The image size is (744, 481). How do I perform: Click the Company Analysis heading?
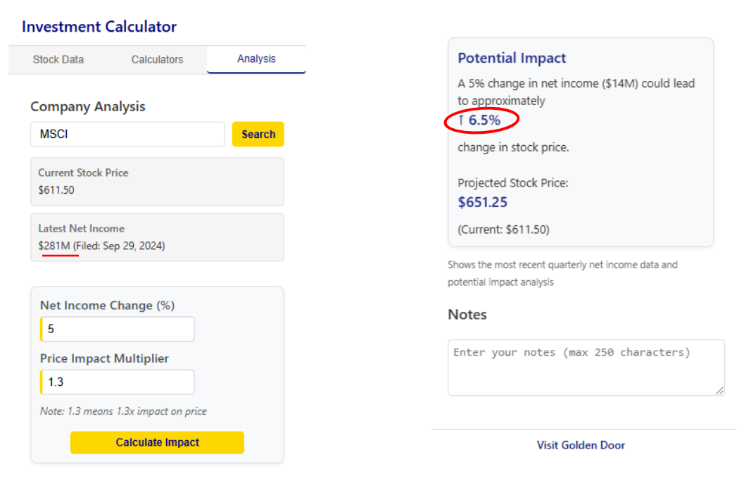pyautogui.click(x=88, y=107)
